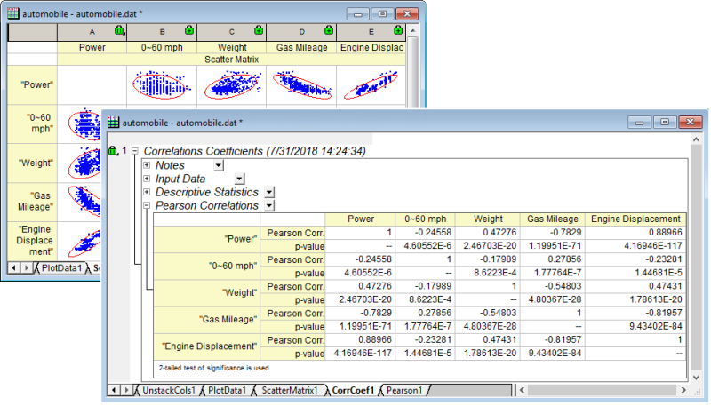Select column header A in the back window
711x406 pixels.
coord(92,32)
